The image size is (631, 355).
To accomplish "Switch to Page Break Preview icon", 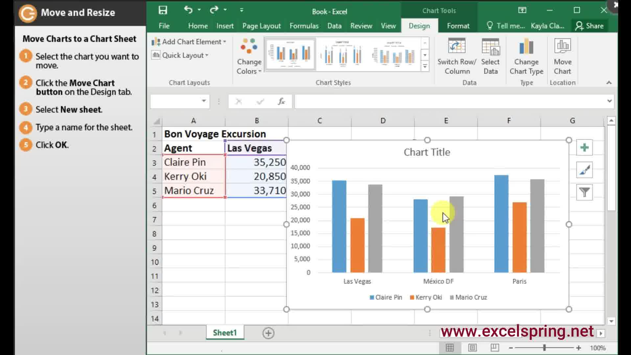I will coord(495,348).
